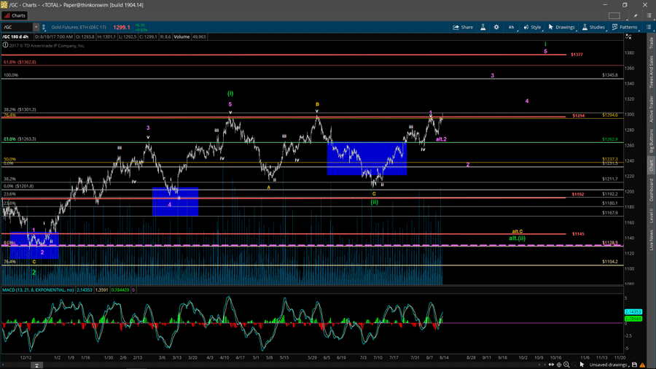Open the Style dropdown menu
The height and width of the screenshot is (369, 656).
[x=533, y=27]
